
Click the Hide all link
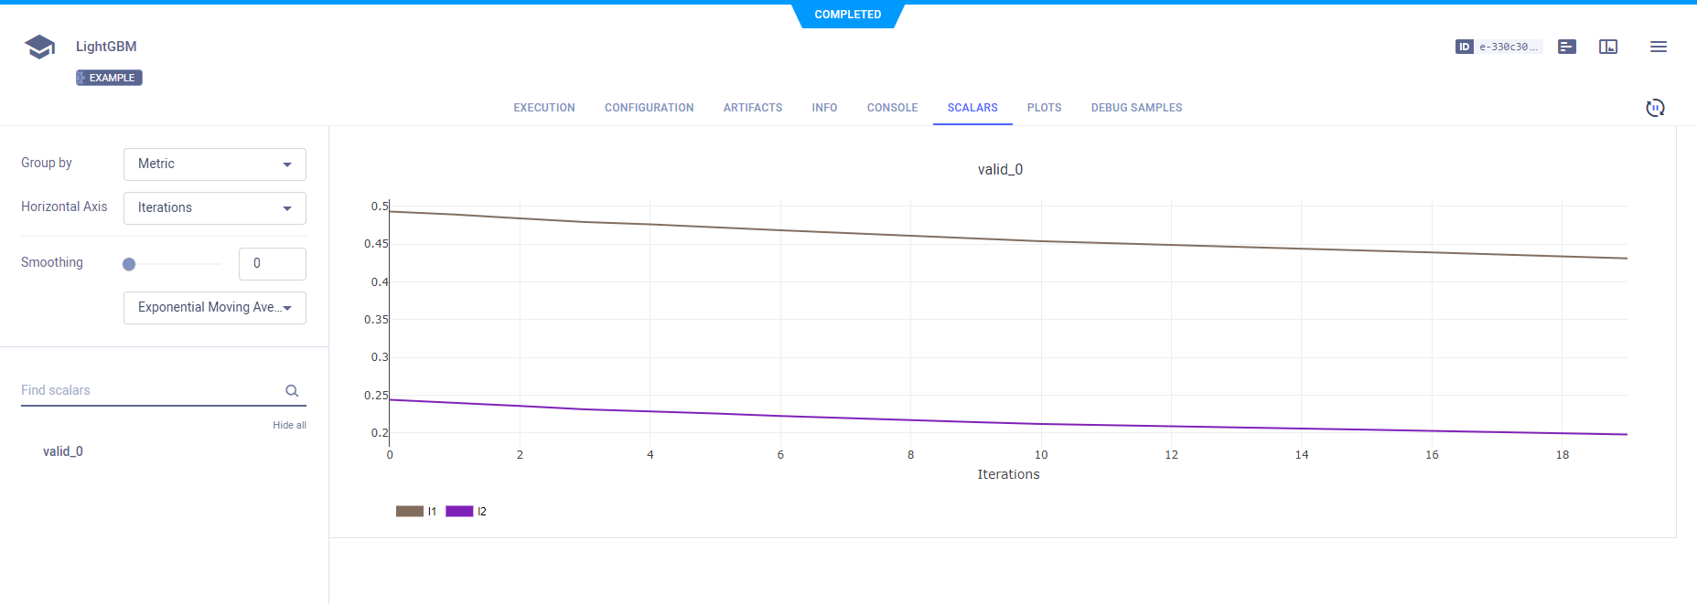[x=289, y=425]
